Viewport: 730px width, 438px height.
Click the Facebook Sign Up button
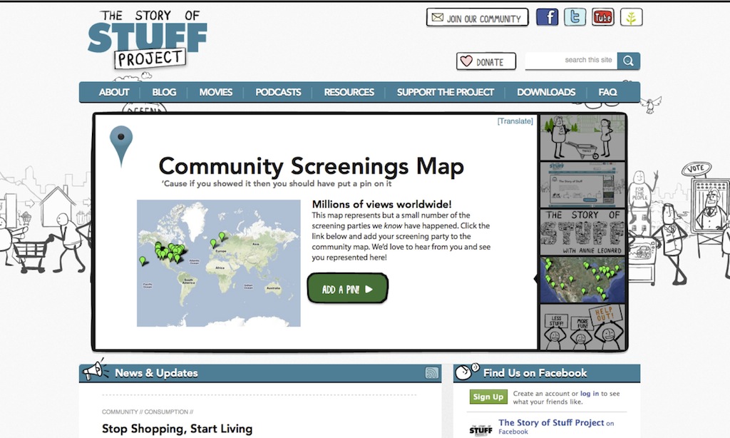pyautogui.click(x=488, y=397)
